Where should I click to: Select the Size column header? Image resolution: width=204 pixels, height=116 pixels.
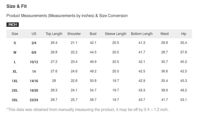tap(15, 34)
